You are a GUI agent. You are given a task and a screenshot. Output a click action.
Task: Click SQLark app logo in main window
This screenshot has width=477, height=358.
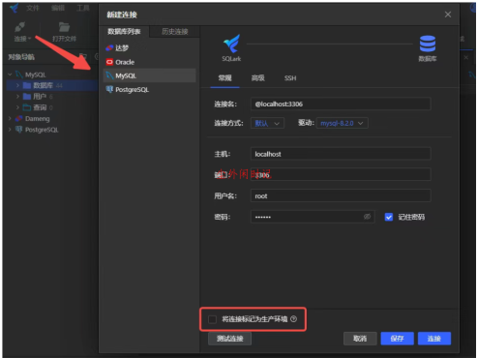[14, 8]
